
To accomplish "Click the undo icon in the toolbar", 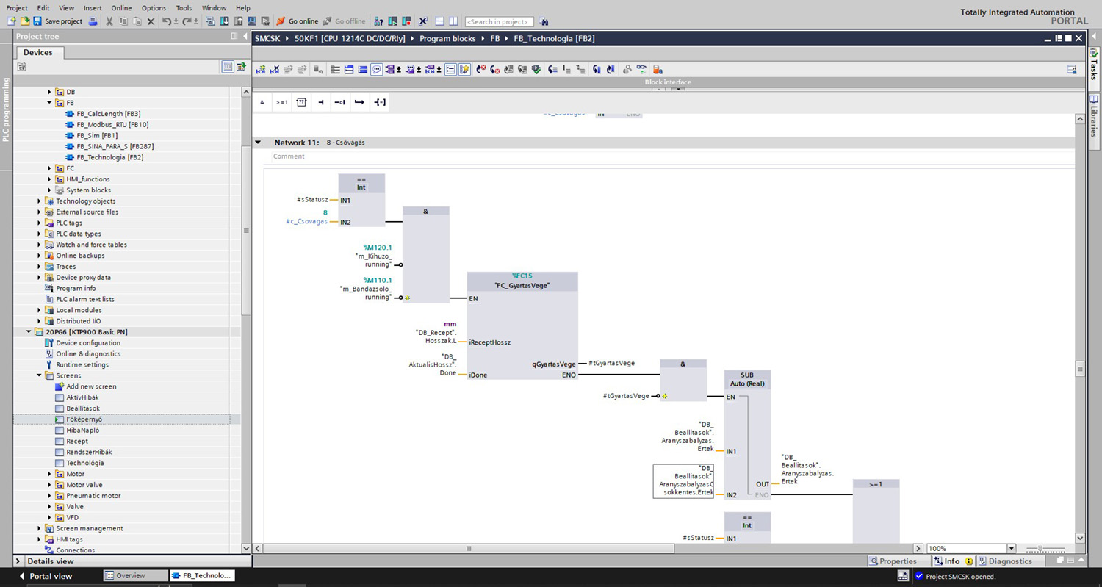I will click(166, 21).
